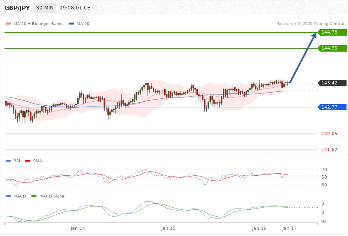Click the Jan 16 date axis label
Screen dimensions: 348x236
tap(259, 227)
